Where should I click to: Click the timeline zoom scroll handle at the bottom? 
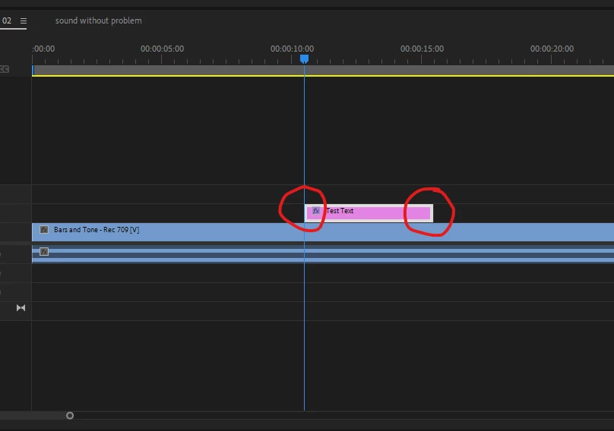70,415
